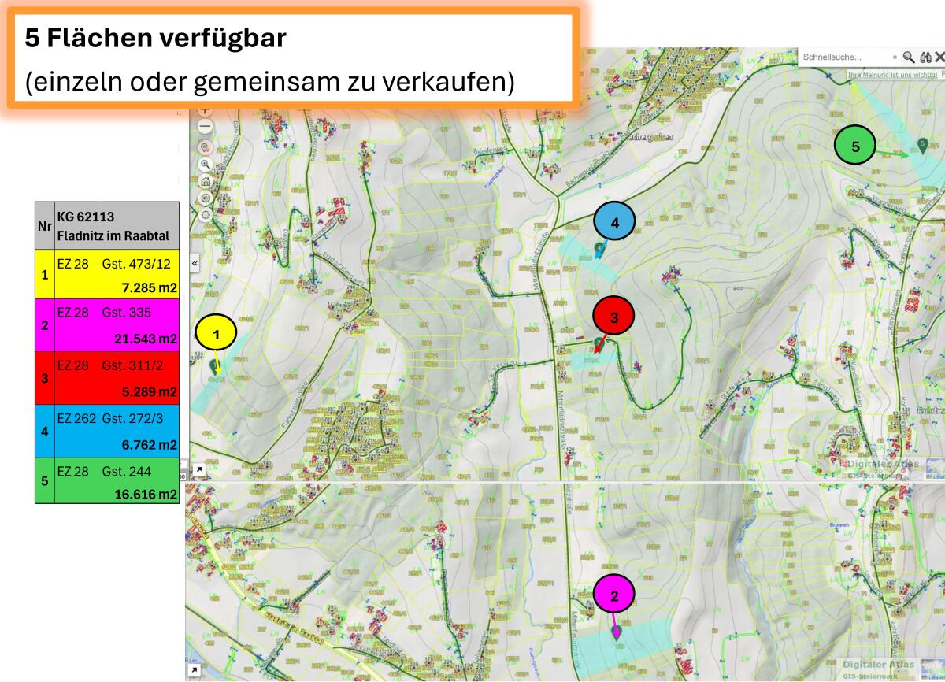Screen dimensions: 945x682
Task: Open advanced search via the binoculars icon
Action: [927, 57]
